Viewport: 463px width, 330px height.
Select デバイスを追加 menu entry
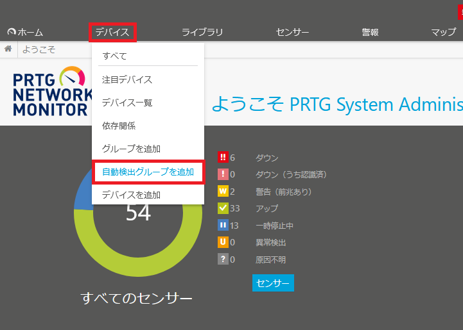coord(148,195)
